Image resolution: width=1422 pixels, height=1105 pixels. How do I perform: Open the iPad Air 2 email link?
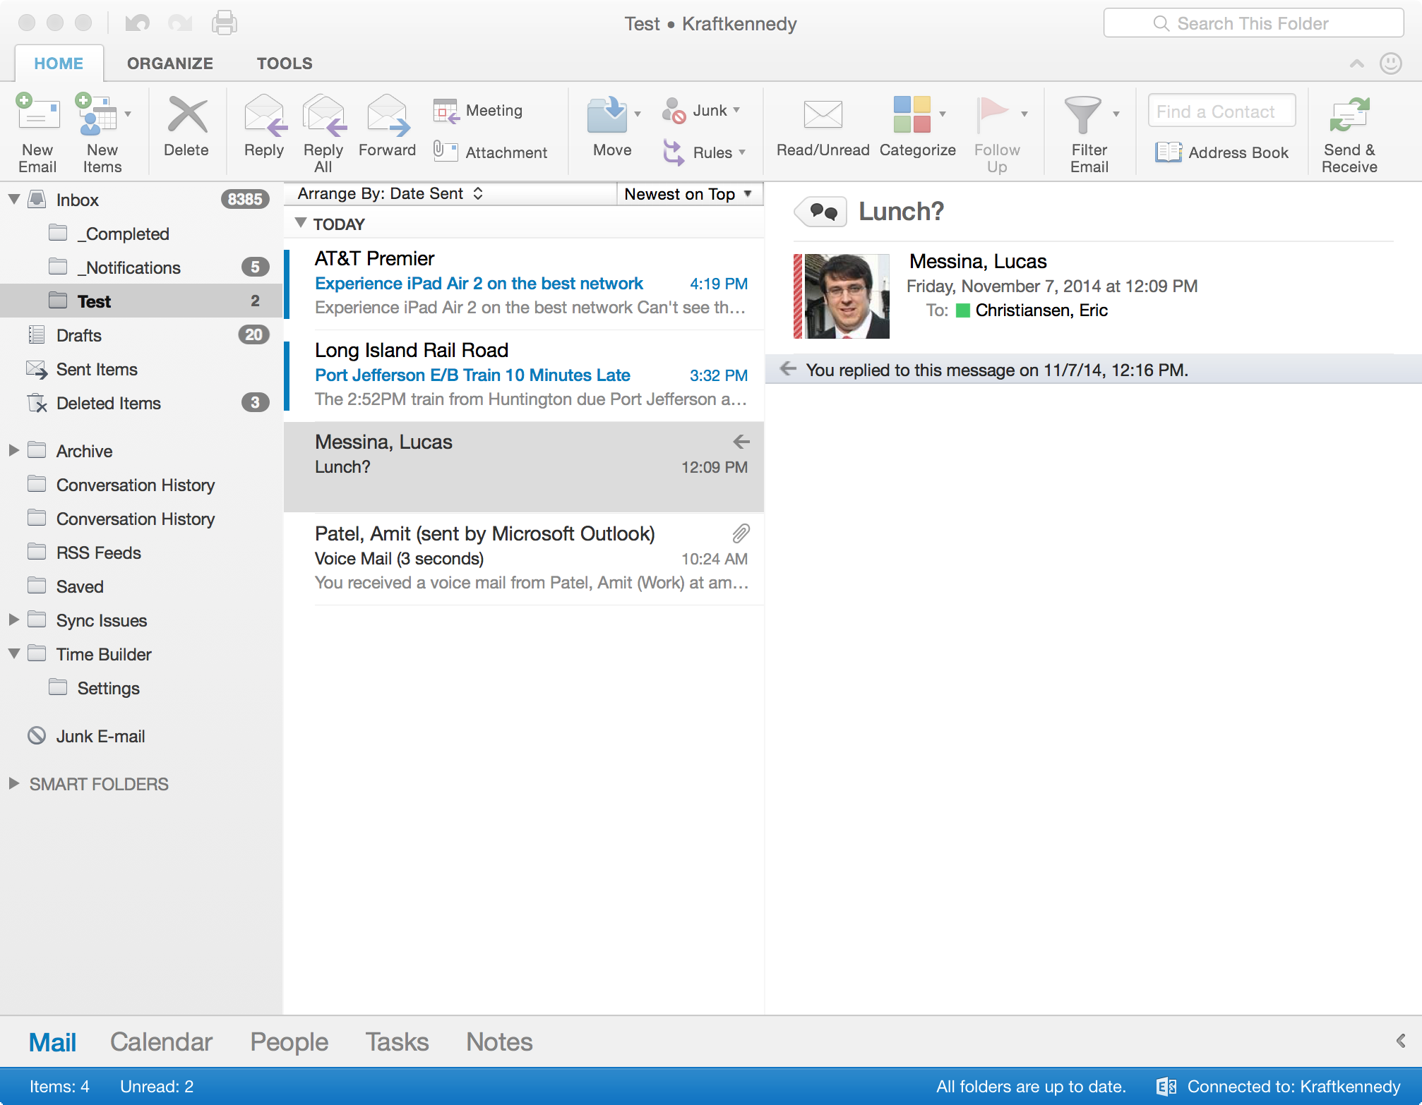pyautogui.click(x=478, y=283)
